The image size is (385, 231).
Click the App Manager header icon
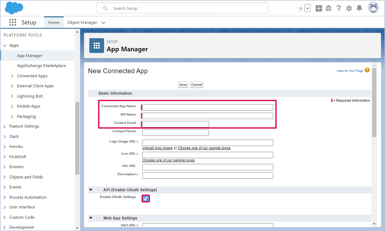(x=97, y=46)
